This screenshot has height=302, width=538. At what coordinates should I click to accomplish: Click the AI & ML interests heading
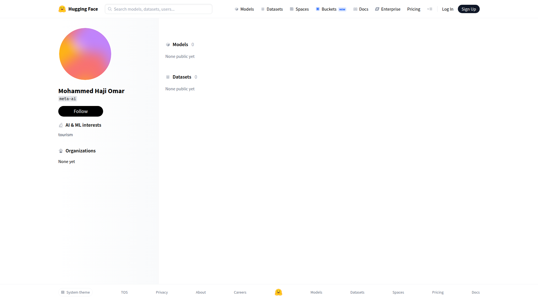[x=83, y=125]
